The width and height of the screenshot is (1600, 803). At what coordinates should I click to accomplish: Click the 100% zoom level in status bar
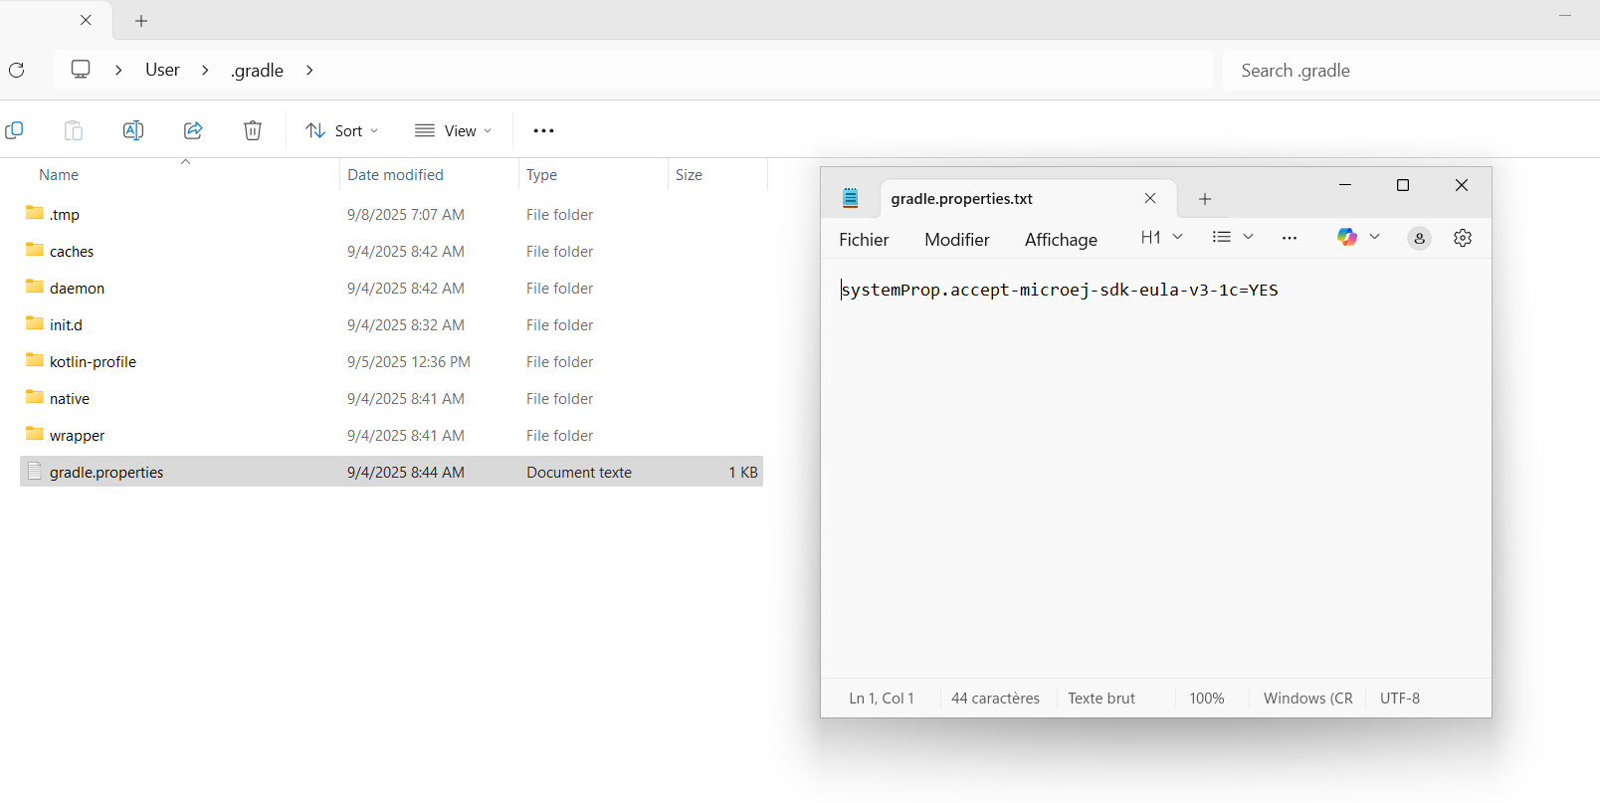coord(1206,698)
